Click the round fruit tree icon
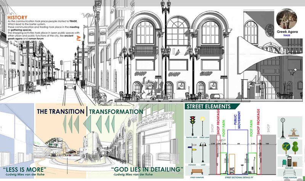The width and height of the screenshot is (305, 181). pos(286,148)
